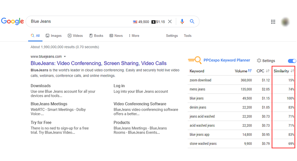Click the $0.79 CPC value

click(x=266, y=144)
